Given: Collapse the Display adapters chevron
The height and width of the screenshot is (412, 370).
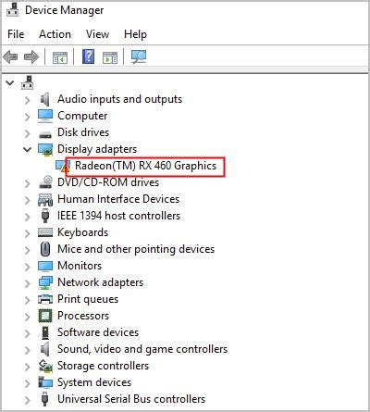Looking at the screenshot, I should pyautogui.click(x=28, y=150).
